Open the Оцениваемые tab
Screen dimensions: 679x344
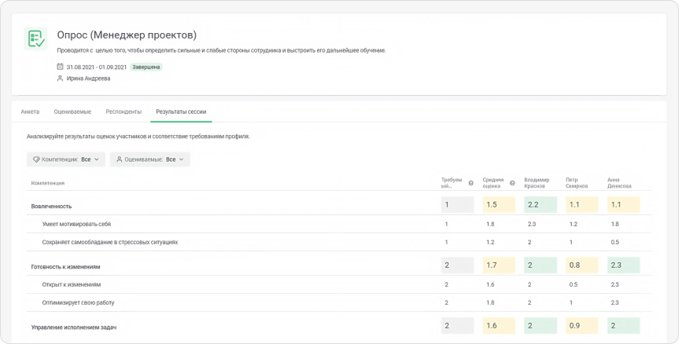72,112
